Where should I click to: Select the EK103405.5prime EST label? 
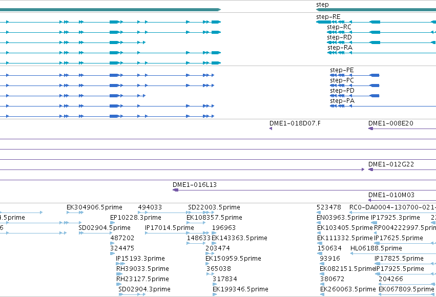pyautogui.click(x=345, y=228)
